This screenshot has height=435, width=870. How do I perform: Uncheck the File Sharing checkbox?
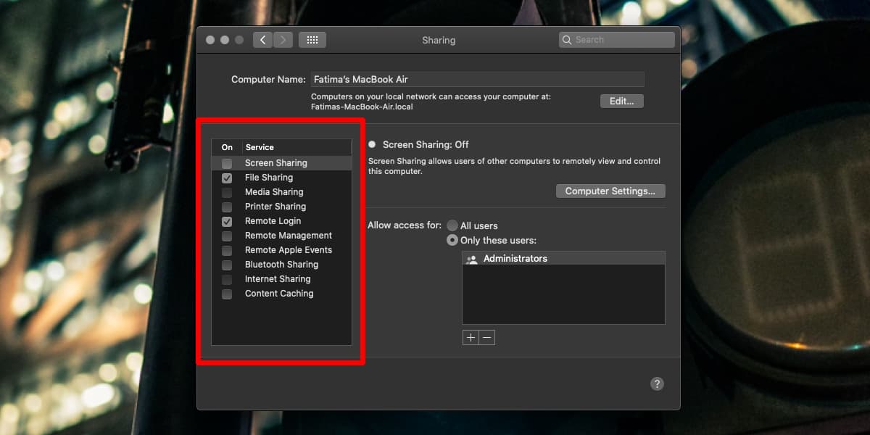point(227,178)
